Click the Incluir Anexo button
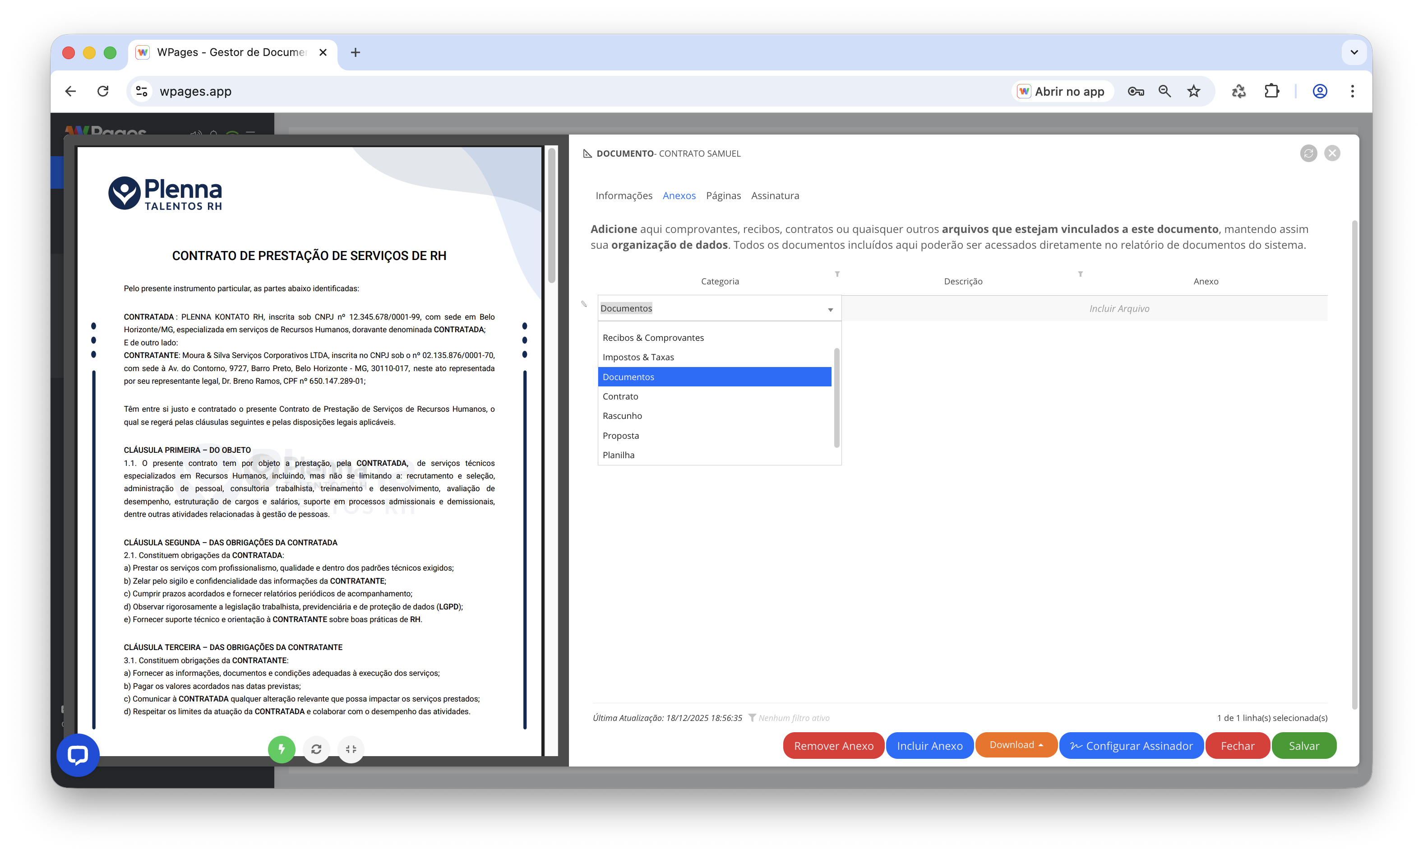The image size is (1423, 855). coord(930,746)
